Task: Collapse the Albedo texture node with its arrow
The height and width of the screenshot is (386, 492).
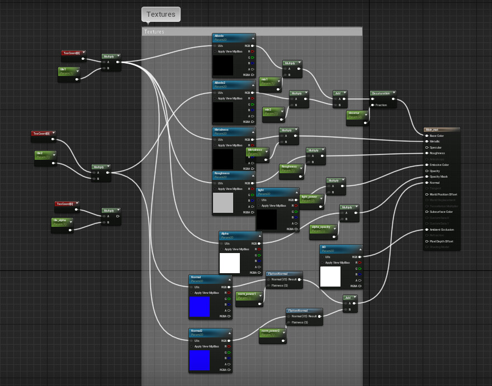Action: pyautogui.click(x=253, y=38)
